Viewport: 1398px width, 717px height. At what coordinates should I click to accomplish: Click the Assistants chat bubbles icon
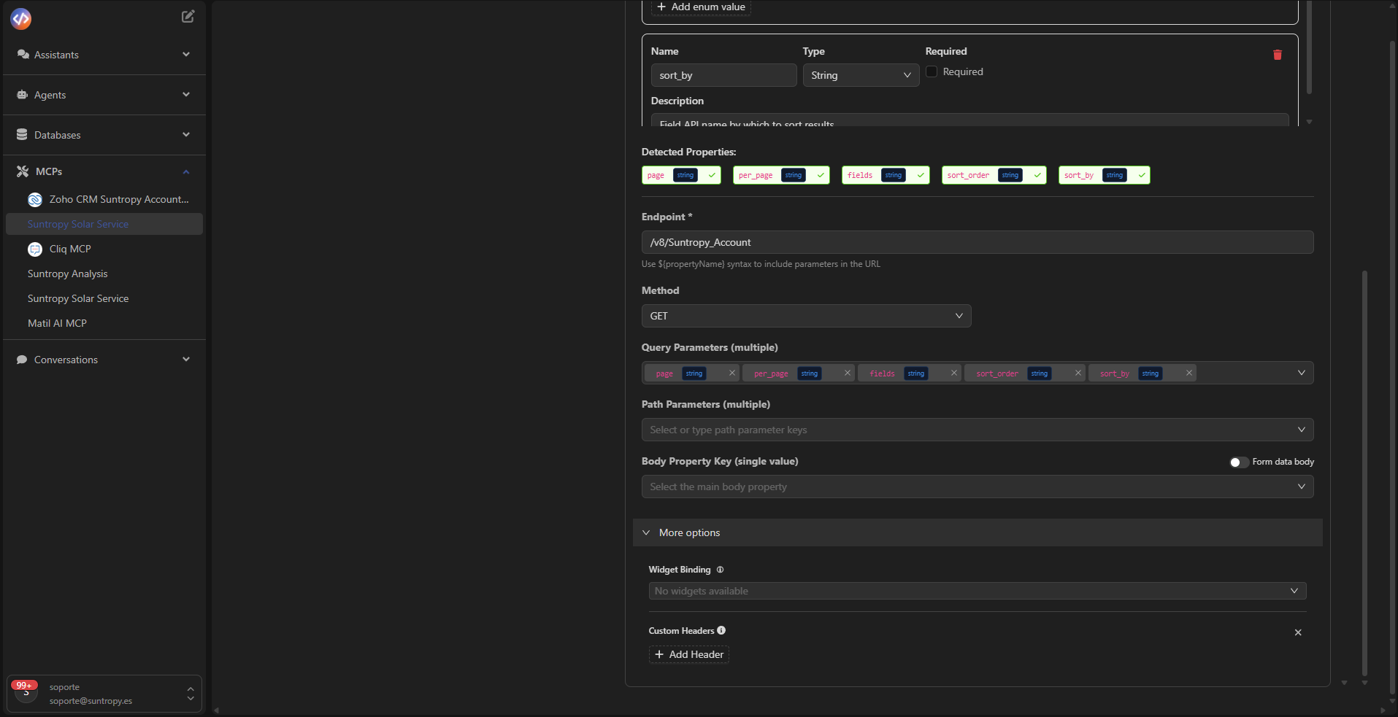tap(23, 55)
